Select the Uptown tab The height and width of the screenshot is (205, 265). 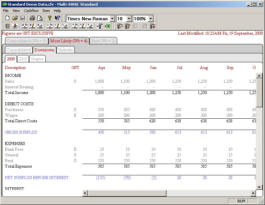pos(65,50)
